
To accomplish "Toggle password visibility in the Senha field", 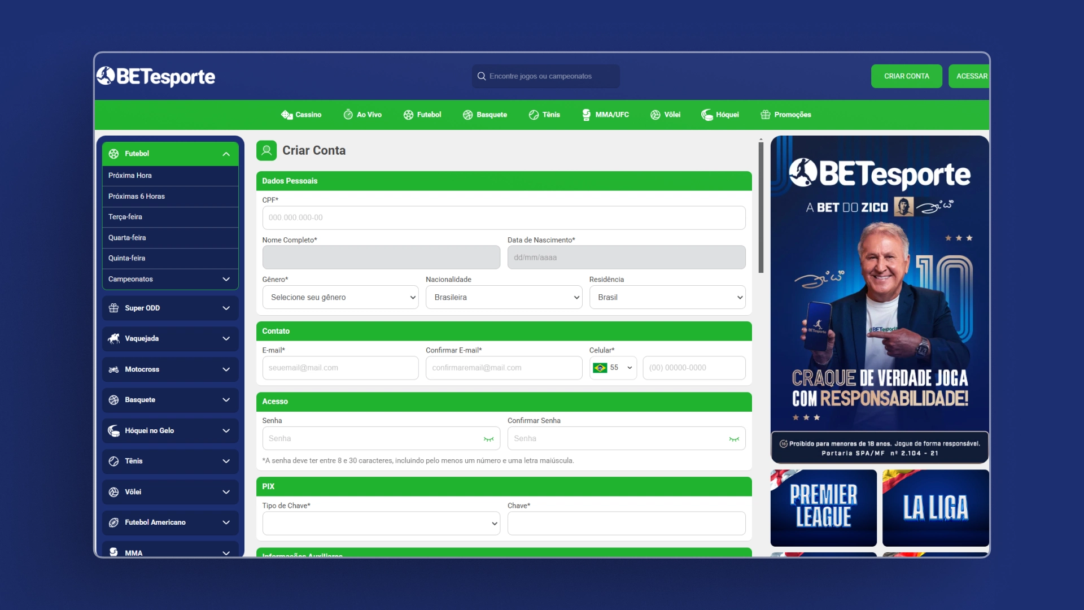I will 488,439.
